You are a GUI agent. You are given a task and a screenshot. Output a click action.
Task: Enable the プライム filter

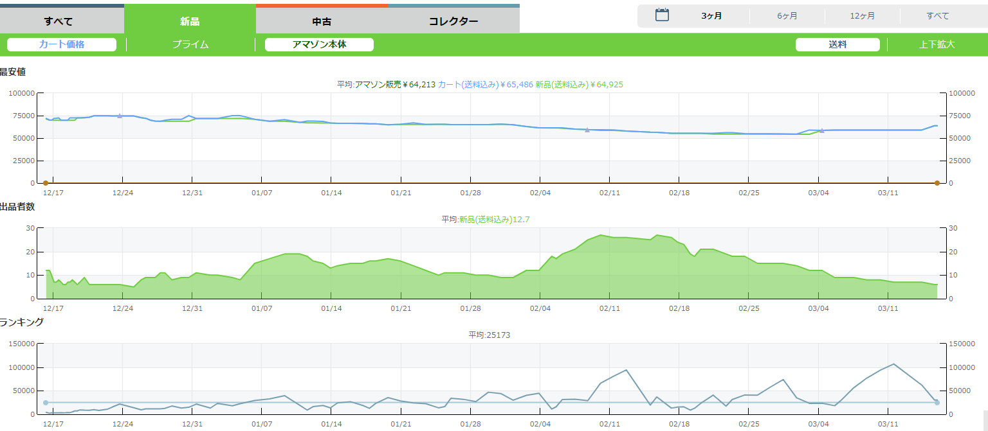[x=190, y=44]
